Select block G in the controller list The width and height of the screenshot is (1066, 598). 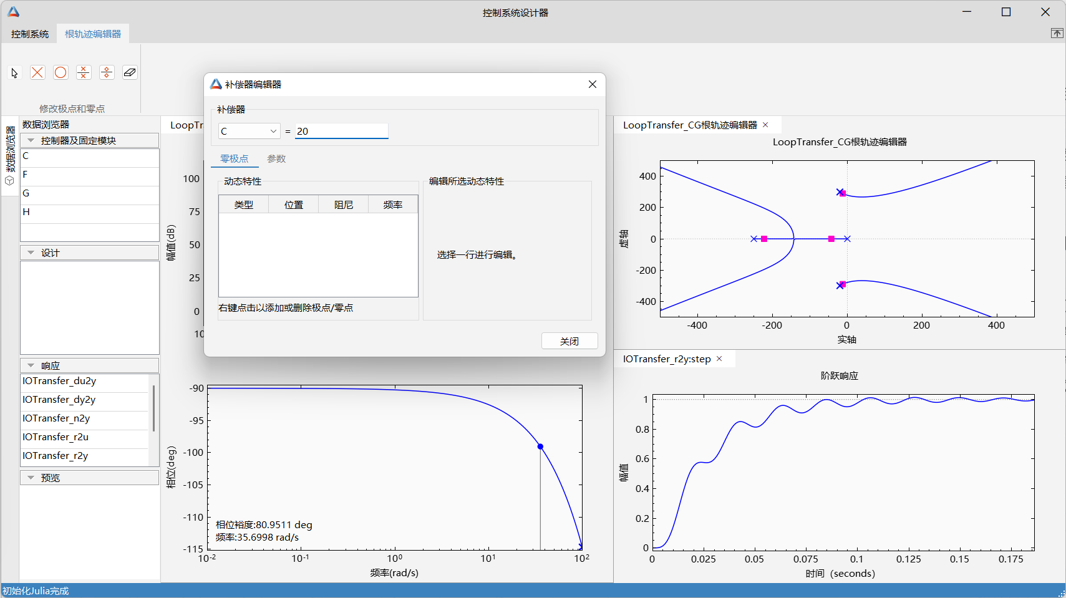(90, 195)
